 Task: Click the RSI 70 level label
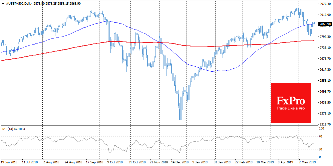[x=321, y=136]
